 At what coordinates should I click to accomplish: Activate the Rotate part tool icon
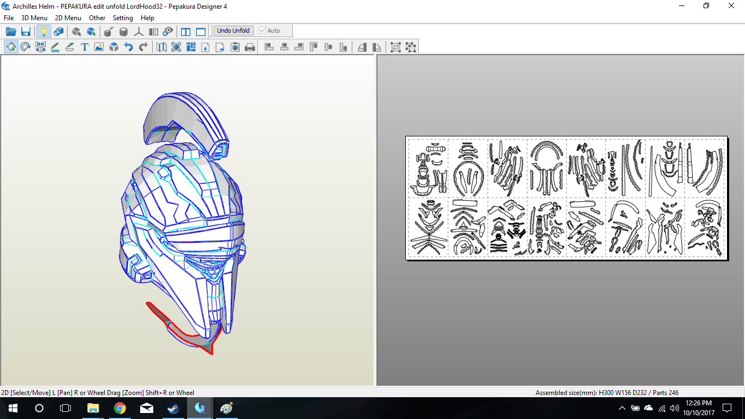click(x=25, y=47)
